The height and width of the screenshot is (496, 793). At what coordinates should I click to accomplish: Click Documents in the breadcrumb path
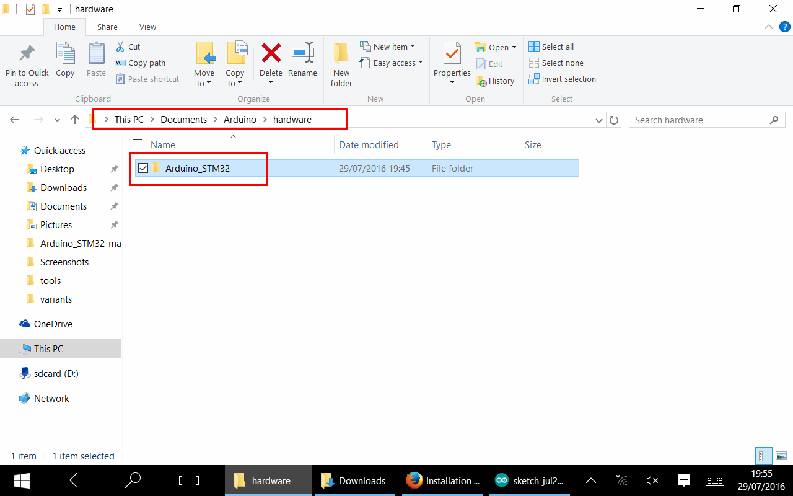tap(183, 120)
